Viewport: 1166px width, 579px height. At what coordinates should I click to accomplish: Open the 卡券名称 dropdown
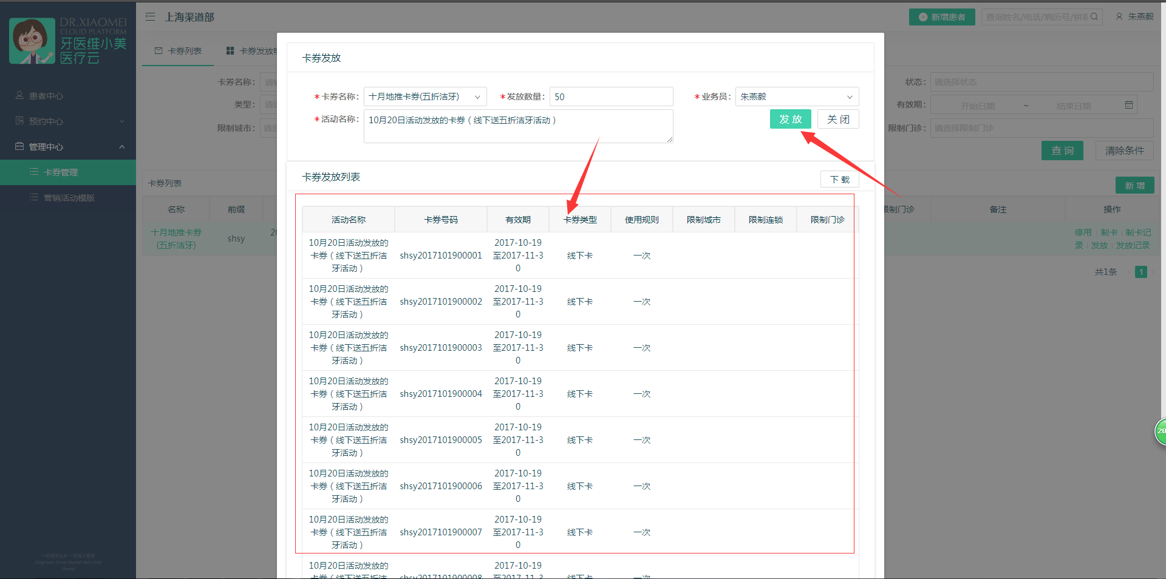pyautogui.click(x=425, y=96)
